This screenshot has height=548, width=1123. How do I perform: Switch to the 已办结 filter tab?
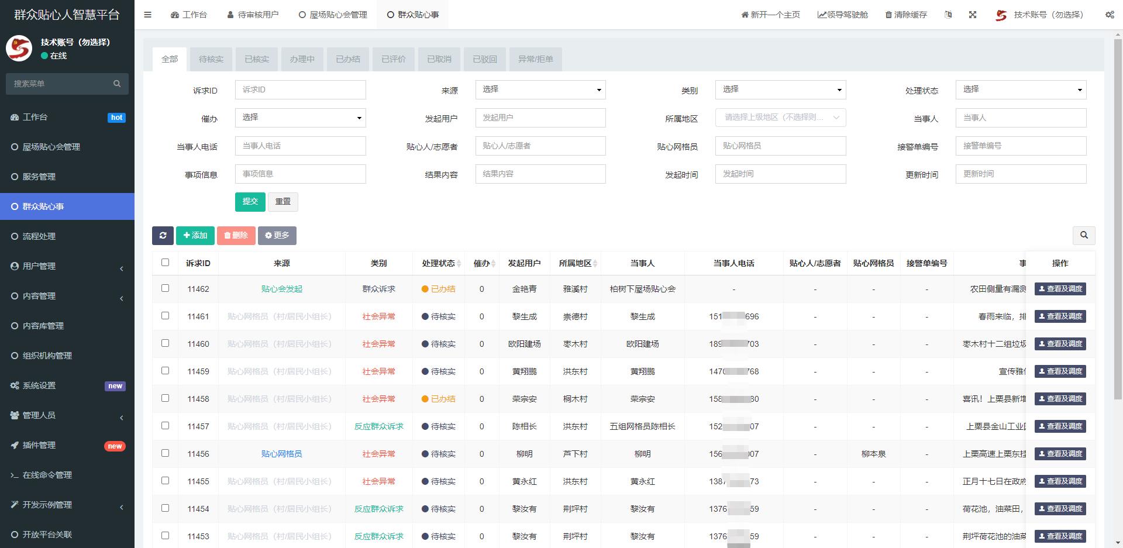coord(348,59)
